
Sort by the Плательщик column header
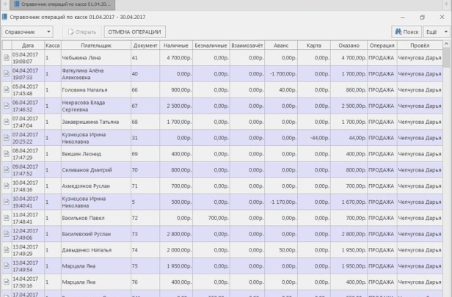pos(87,45)
